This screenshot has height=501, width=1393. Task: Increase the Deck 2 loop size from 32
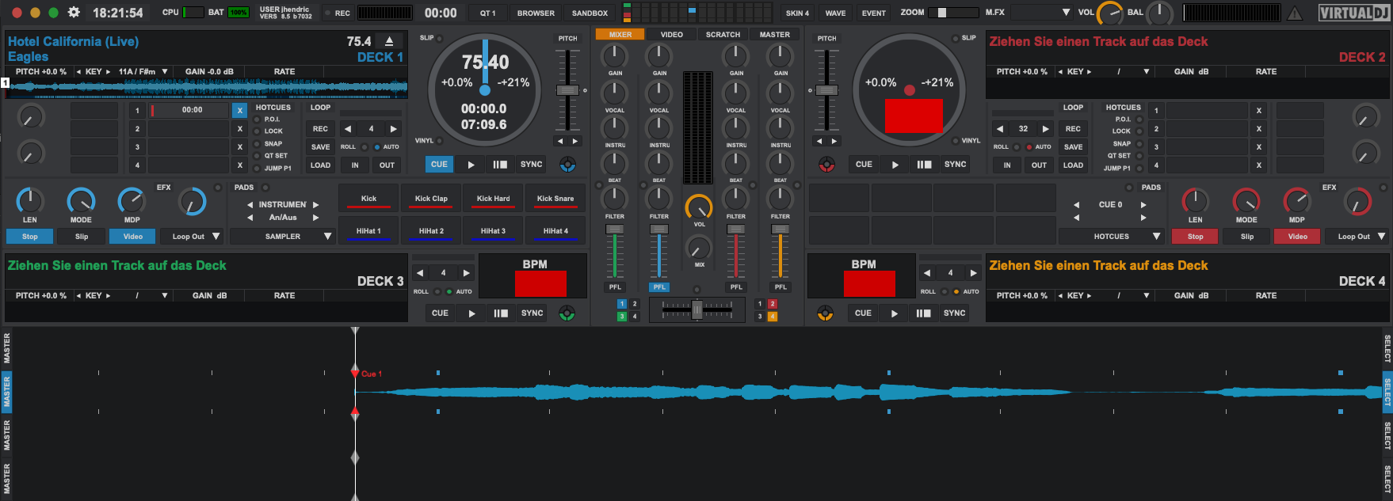click(1046, 128)
